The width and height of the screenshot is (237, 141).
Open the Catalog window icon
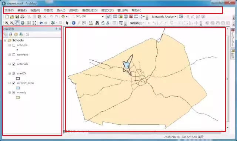click(120, 17)
